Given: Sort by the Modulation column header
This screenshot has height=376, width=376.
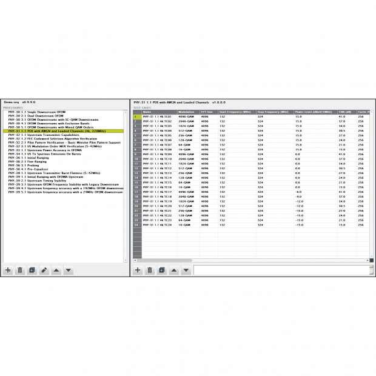Looking at the screenshot, I should pos(187,112).
